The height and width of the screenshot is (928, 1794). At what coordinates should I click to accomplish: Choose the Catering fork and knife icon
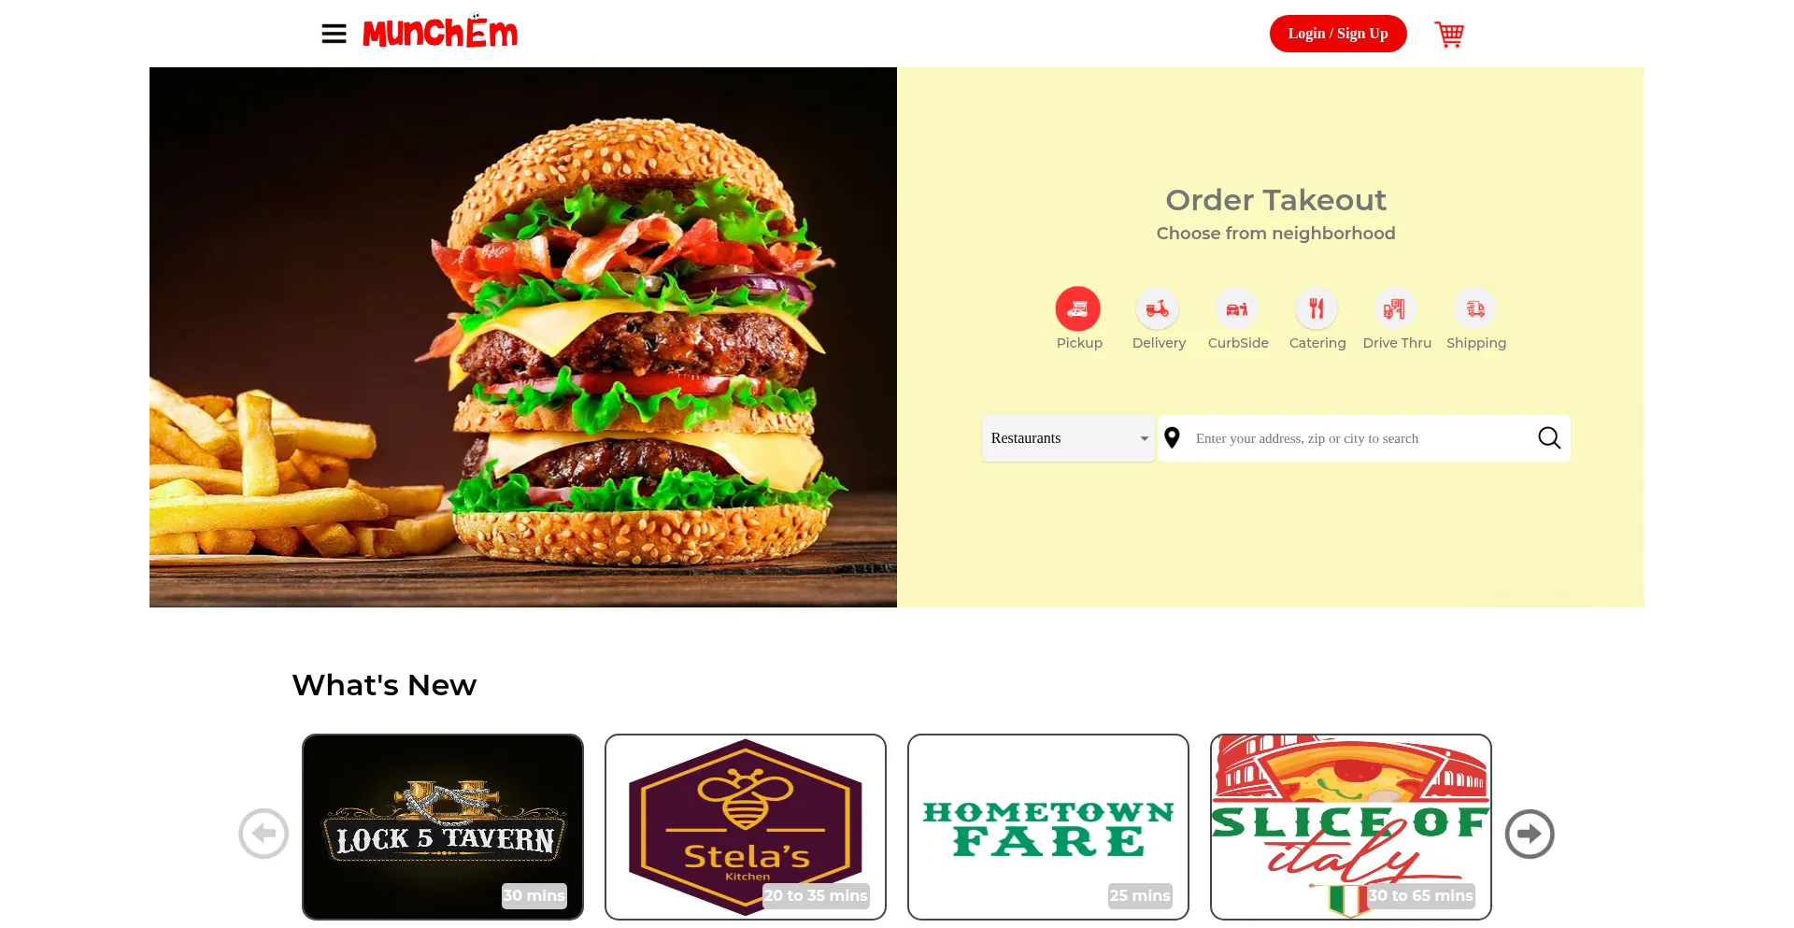[x=1317, y=308]
